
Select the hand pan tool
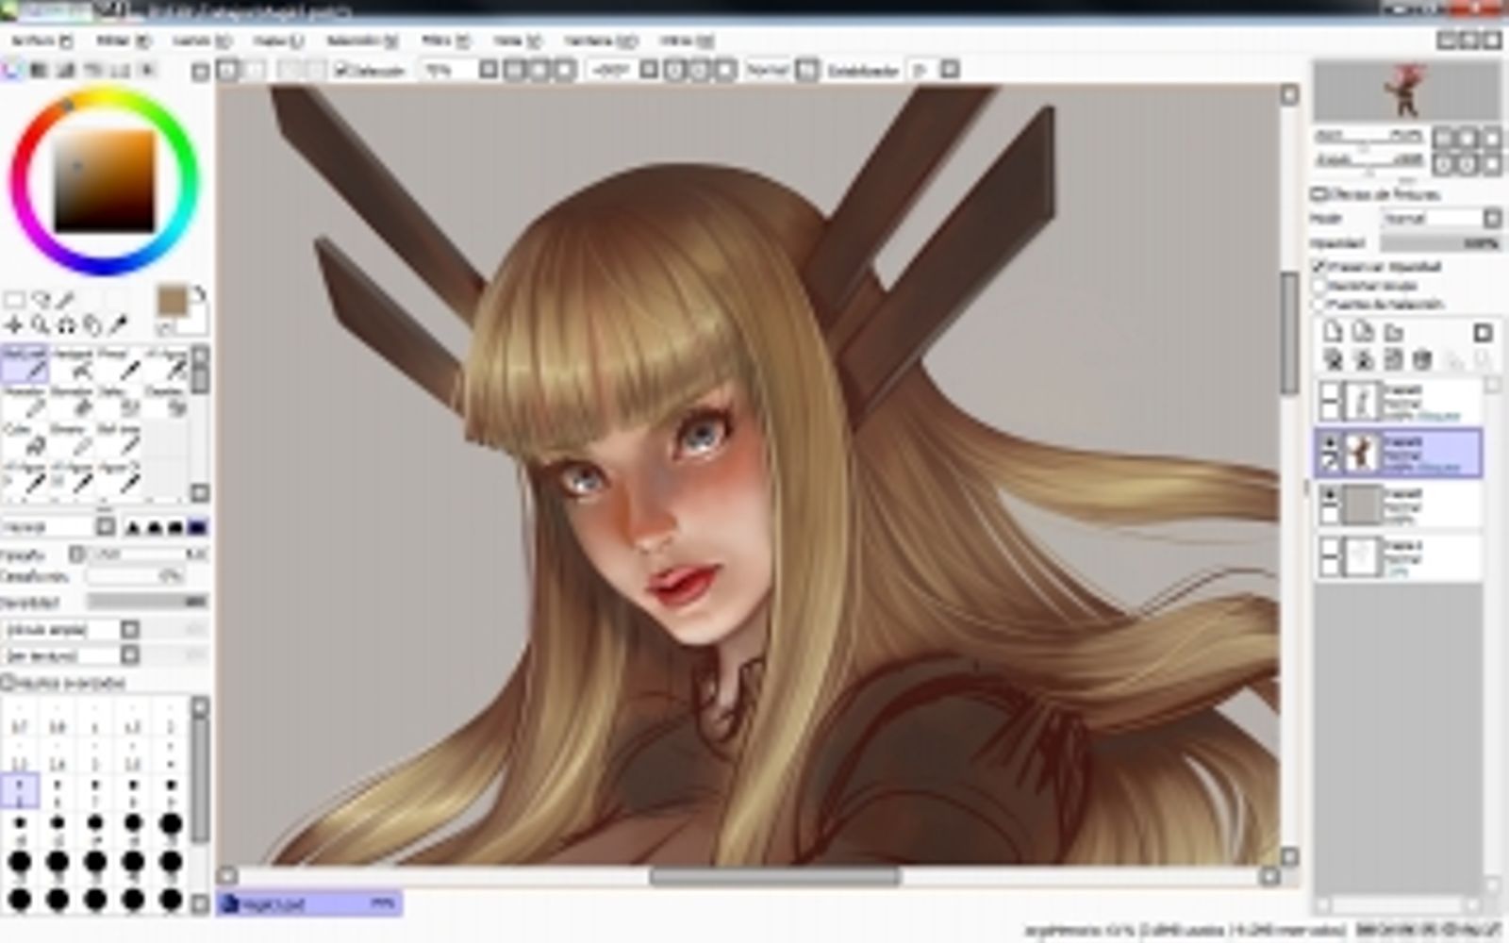click(x=92, y=326)
